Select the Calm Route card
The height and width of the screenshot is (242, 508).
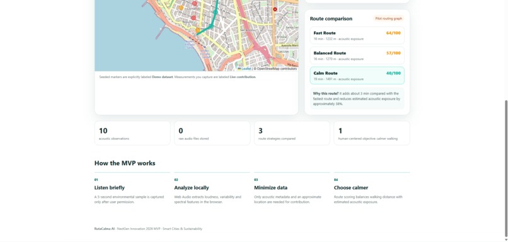click(357, 76)
